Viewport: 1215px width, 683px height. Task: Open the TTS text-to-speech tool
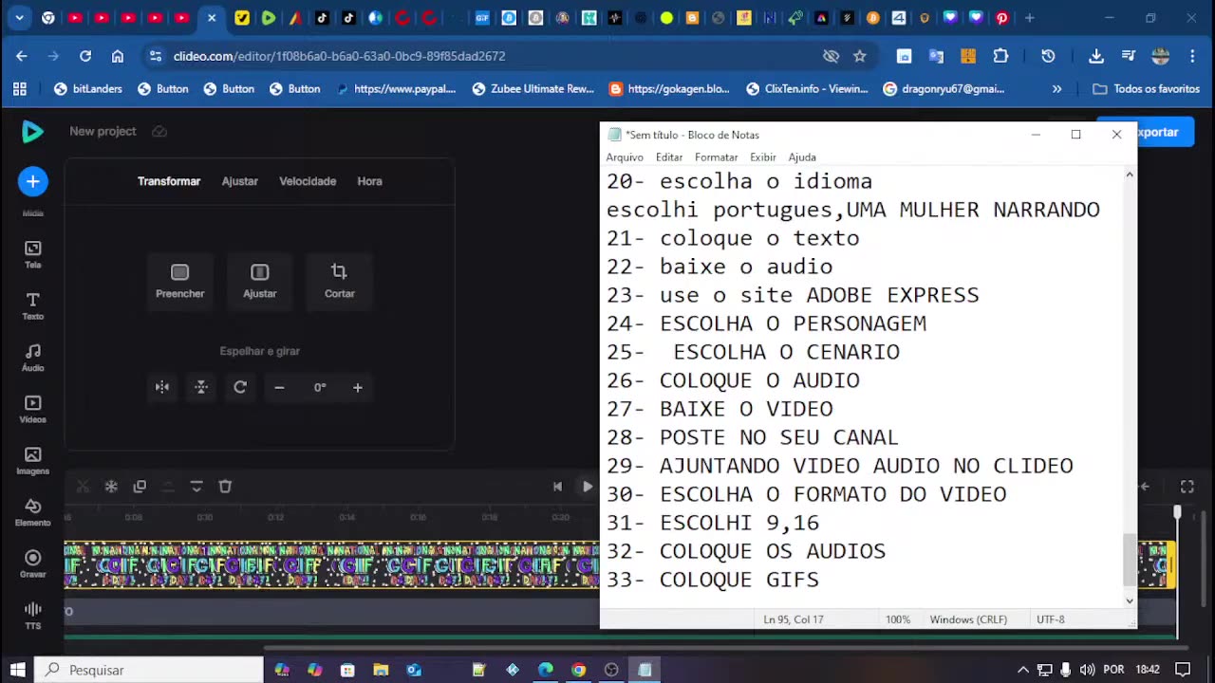click(32, 615)
